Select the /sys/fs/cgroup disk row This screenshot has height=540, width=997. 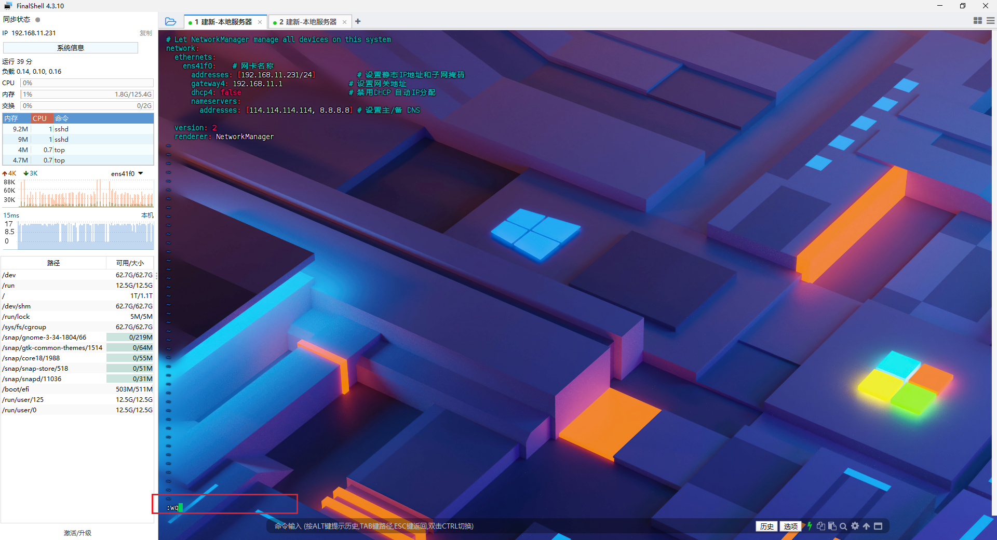(77, 327)
